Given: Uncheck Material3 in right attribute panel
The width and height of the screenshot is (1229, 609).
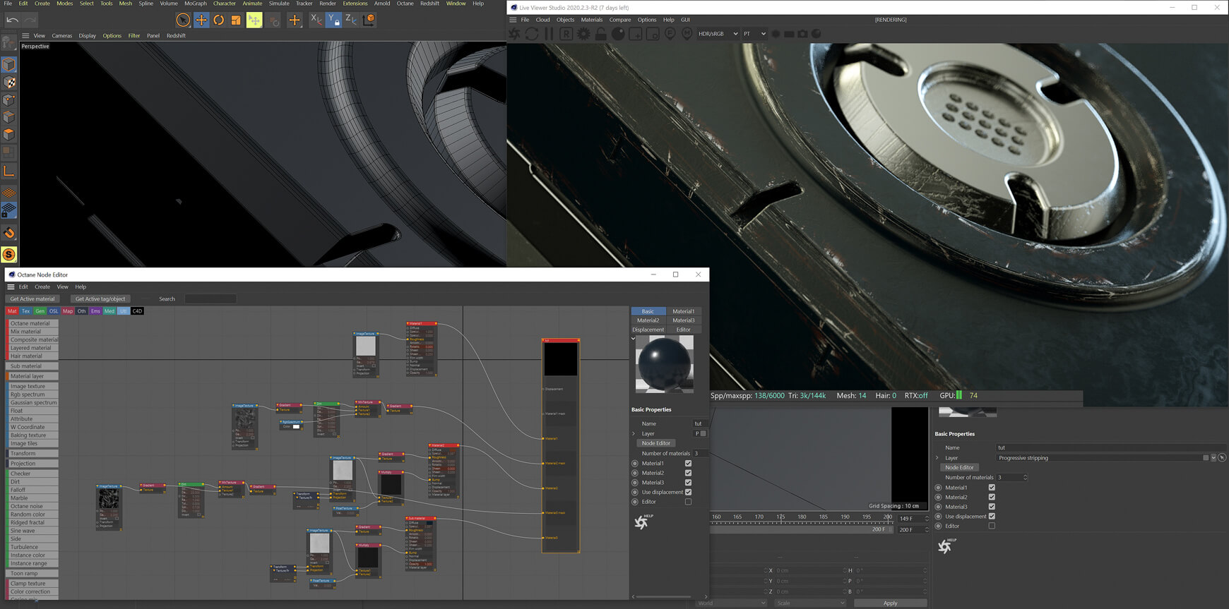Looking at the screenshot, I should click(992, 507).
